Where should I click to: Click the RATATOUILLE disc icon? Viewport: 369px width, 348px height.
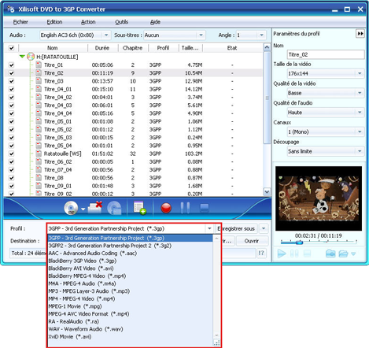coord(31,57)
